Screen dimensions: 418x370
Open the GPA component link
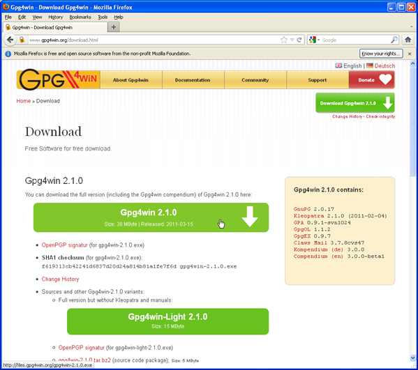pos(299,222)
